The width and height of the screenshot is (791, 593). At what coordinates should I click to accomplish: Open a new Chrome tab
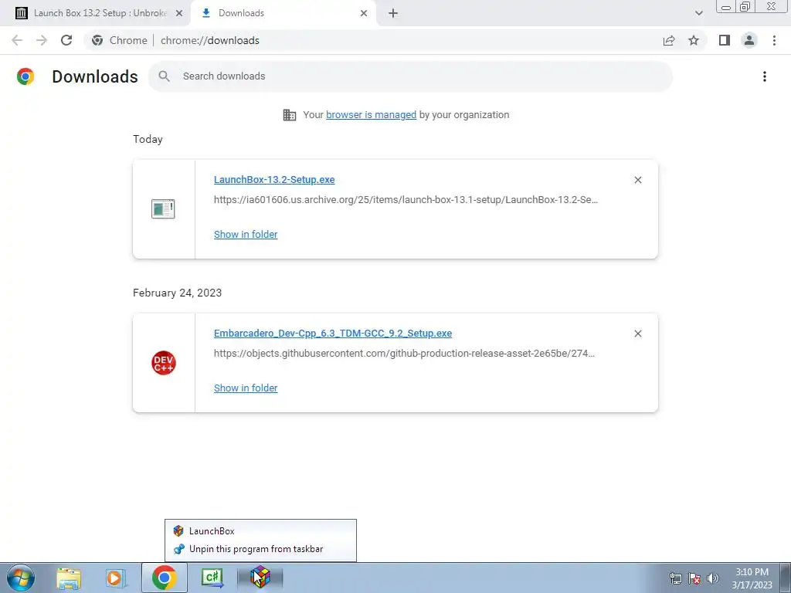click(393, 13)
